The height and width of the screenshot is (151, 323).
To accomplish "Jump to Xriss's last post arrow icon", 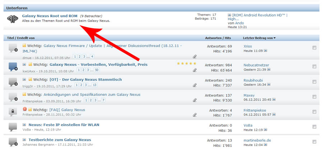I will (265, 51).
